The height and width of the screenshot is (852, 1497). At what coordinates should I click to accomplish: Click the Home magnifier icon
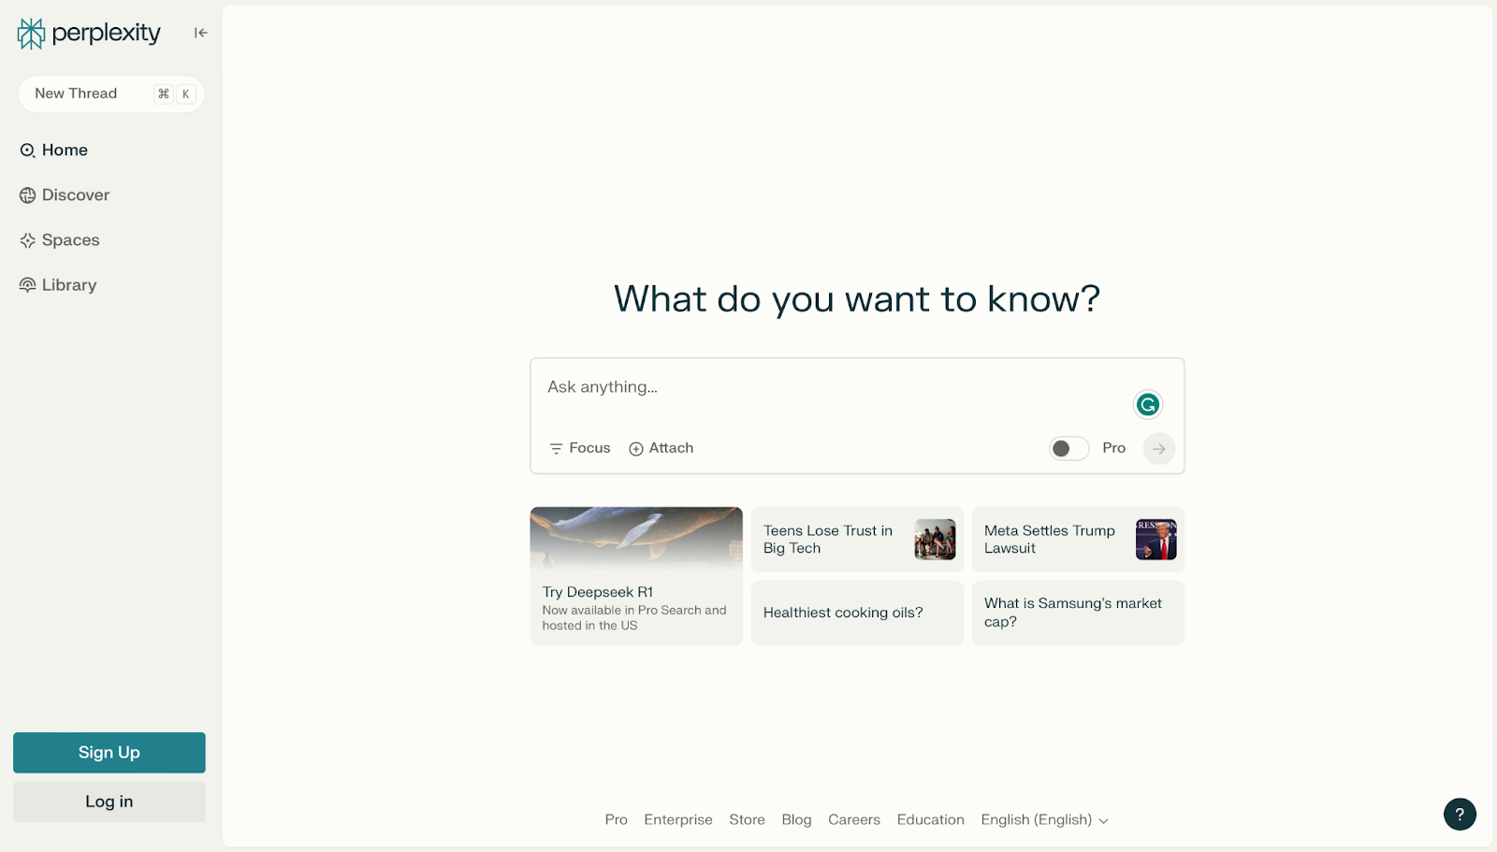pyautogui.click(x=28, y=151)
